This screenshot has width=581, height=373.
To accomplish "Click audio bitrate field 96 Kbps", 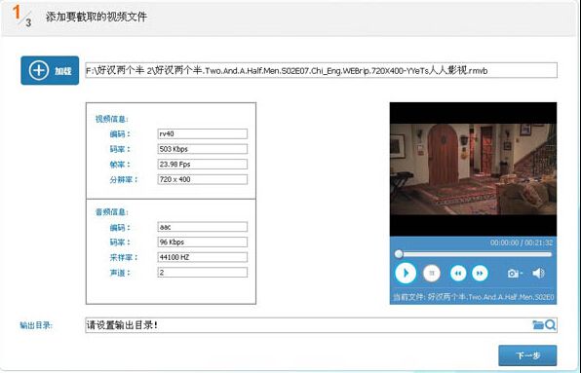I will (203, 242).
